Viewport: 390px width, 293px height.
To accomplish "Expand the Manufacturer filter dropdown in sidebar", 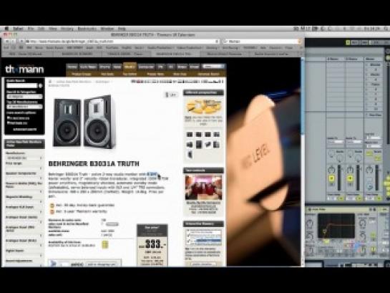I will tap(24, 158).
